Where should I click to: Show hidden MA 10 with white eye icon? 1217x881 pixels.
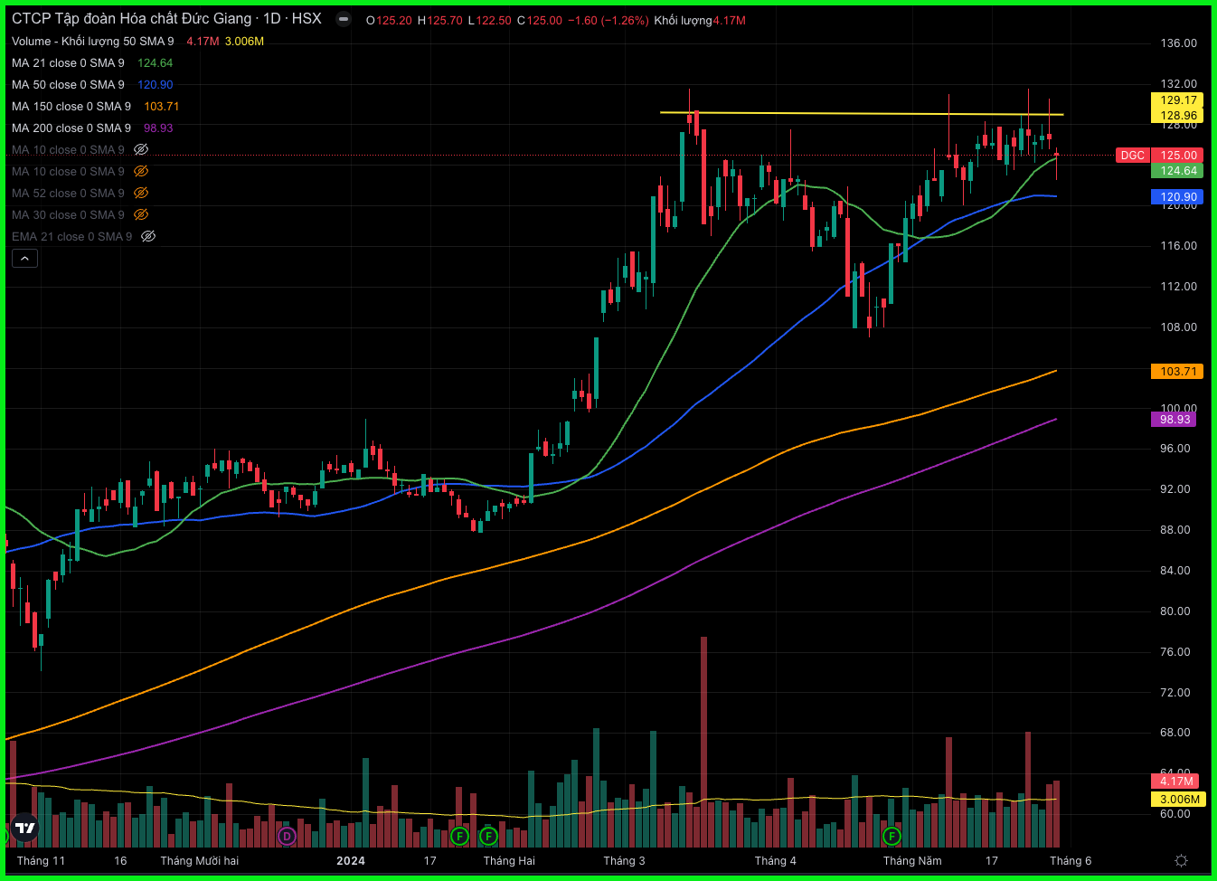[x=141, y=149]
